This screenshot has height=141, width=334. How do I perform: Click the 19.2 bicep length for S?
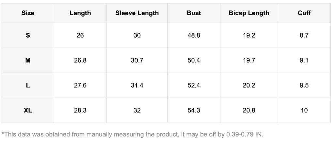(249, 35)
